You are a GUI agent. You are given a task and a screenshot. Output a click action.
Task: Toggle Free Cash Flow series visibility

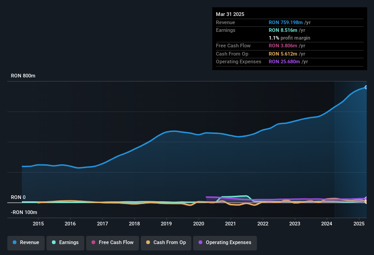(113, 243)
